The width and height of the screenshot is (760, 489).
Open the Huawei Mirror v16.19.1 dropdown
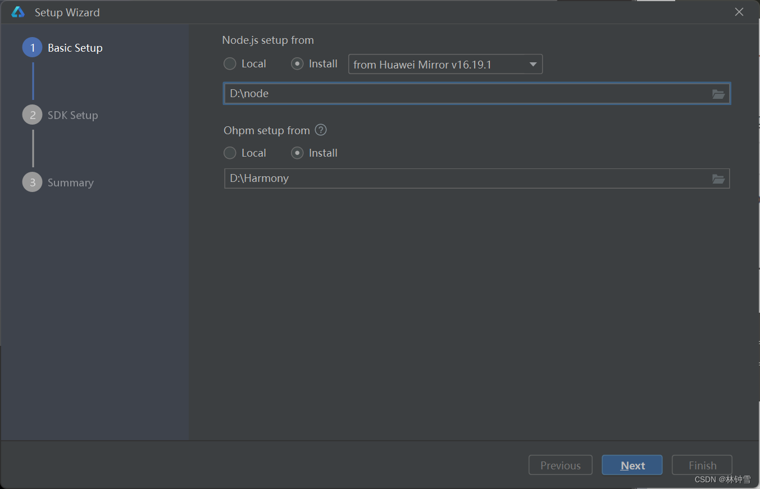point(445,65)
